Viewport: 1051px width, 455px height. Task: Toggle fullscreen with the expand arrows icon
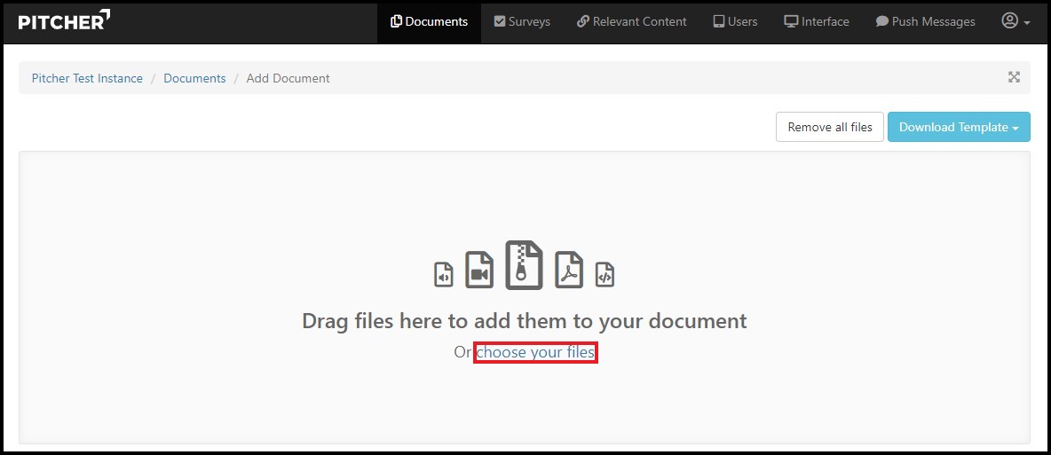[1014, 77]
